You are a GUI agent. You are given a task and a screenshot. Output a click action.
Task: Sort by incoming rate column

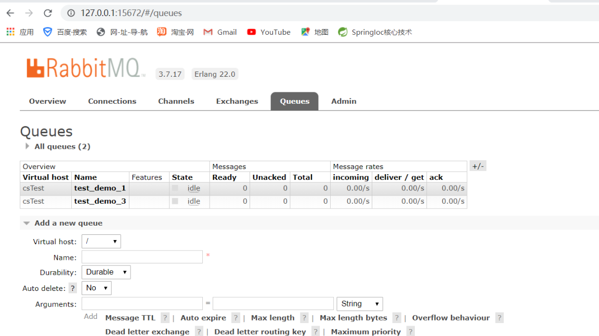[x=350, y=177]
